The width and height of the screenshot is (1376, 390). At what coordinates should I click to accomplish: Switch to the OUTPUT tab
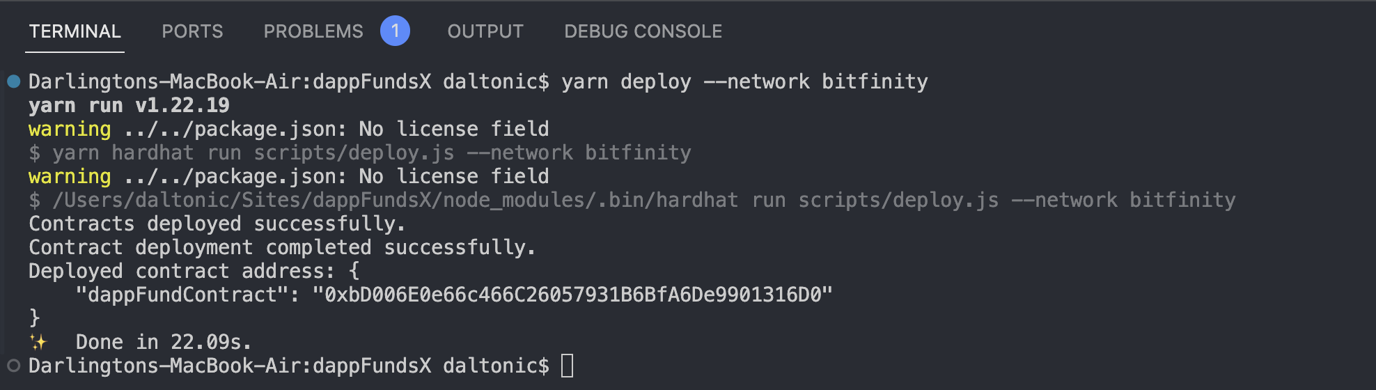pyautogui.click(x=485, y=31)
